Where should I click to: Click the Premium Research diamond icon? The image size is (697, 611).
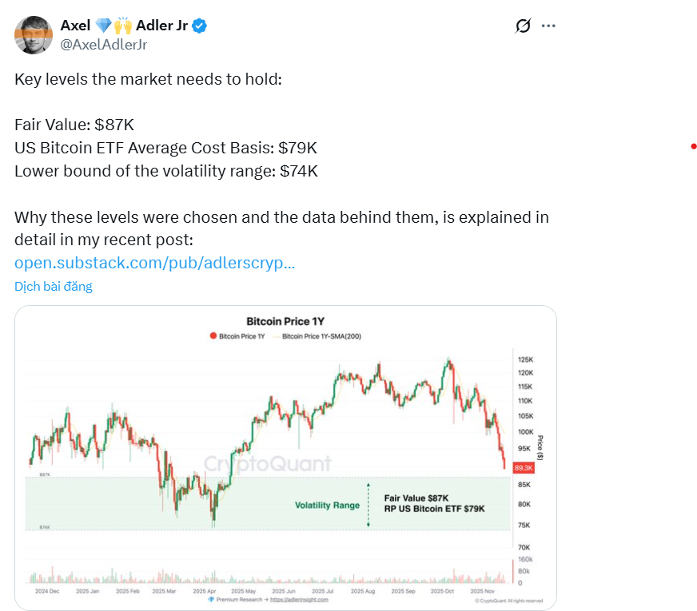(211, 598)
